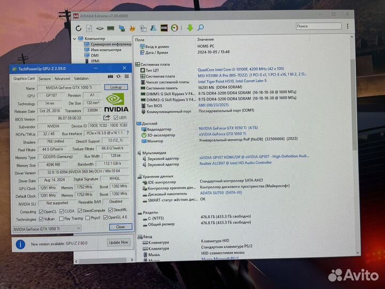Click the BIOS export share icon in GPU-Z
This screenshot has height=289, width=385.
106,118
